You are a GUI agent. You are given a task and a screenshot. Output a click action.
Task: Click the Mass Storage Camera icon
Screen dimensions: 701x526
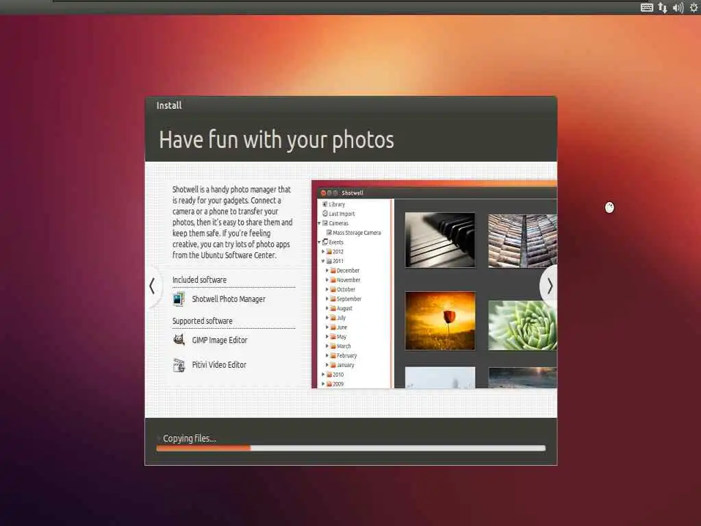[x=329, y=233]
